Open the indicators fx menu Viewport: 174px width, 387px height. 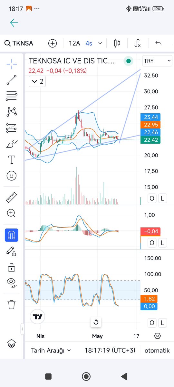(x=138, y=44)
